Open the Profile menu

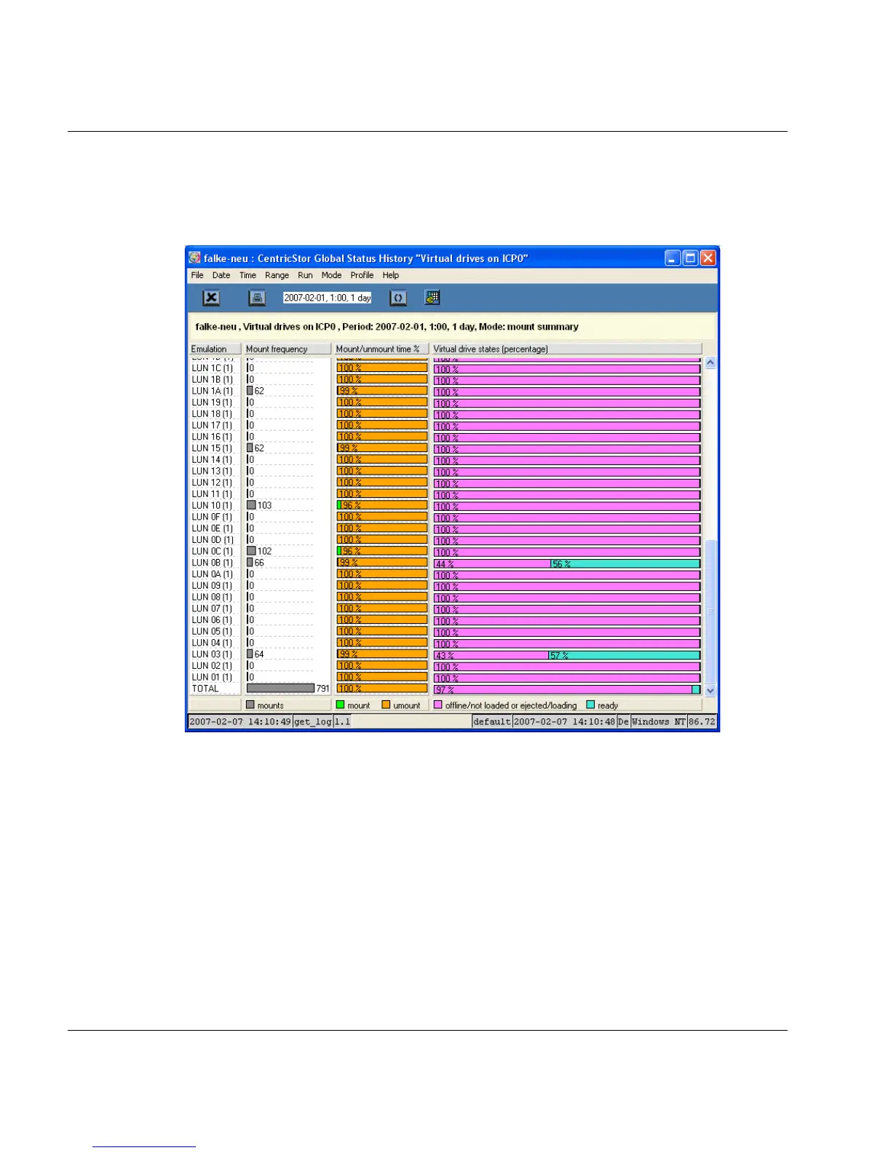(362, 275)
